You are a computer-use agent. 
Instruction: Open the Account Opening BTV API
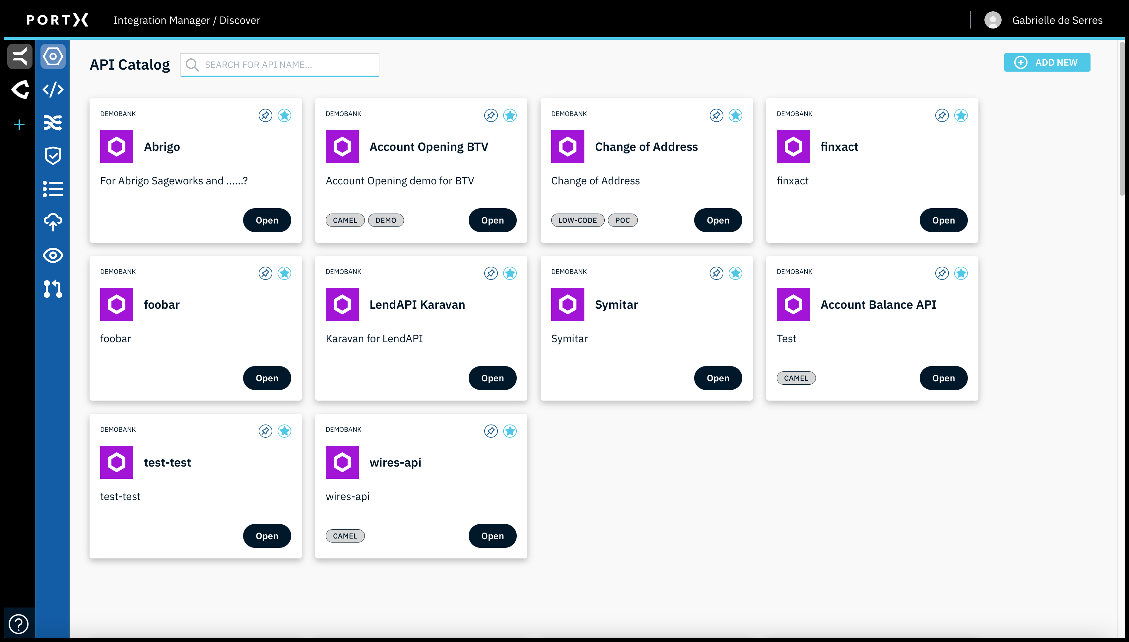click(492, 221)
